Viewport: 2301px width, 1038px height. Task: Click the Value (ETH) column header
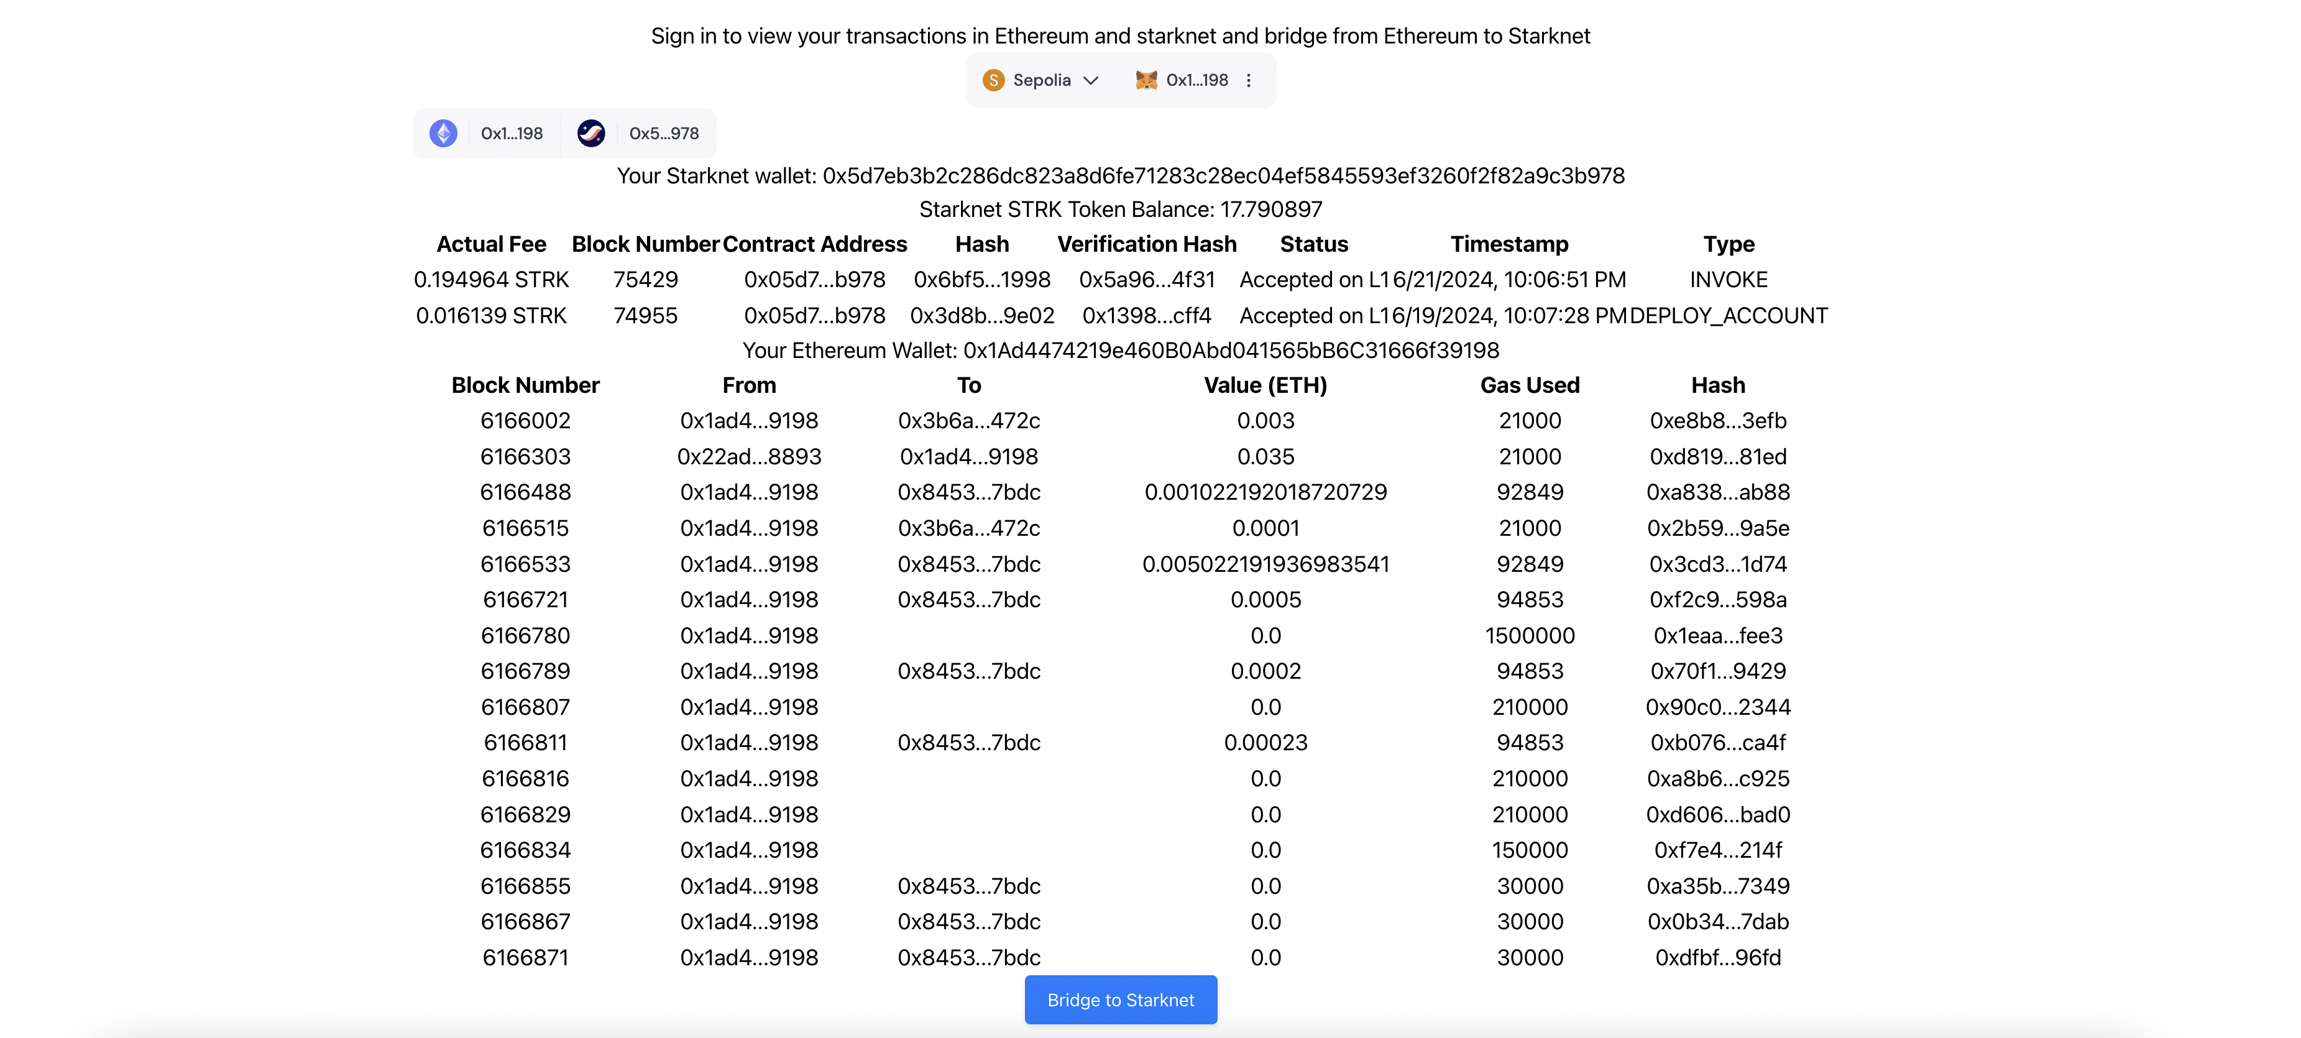1265,385
